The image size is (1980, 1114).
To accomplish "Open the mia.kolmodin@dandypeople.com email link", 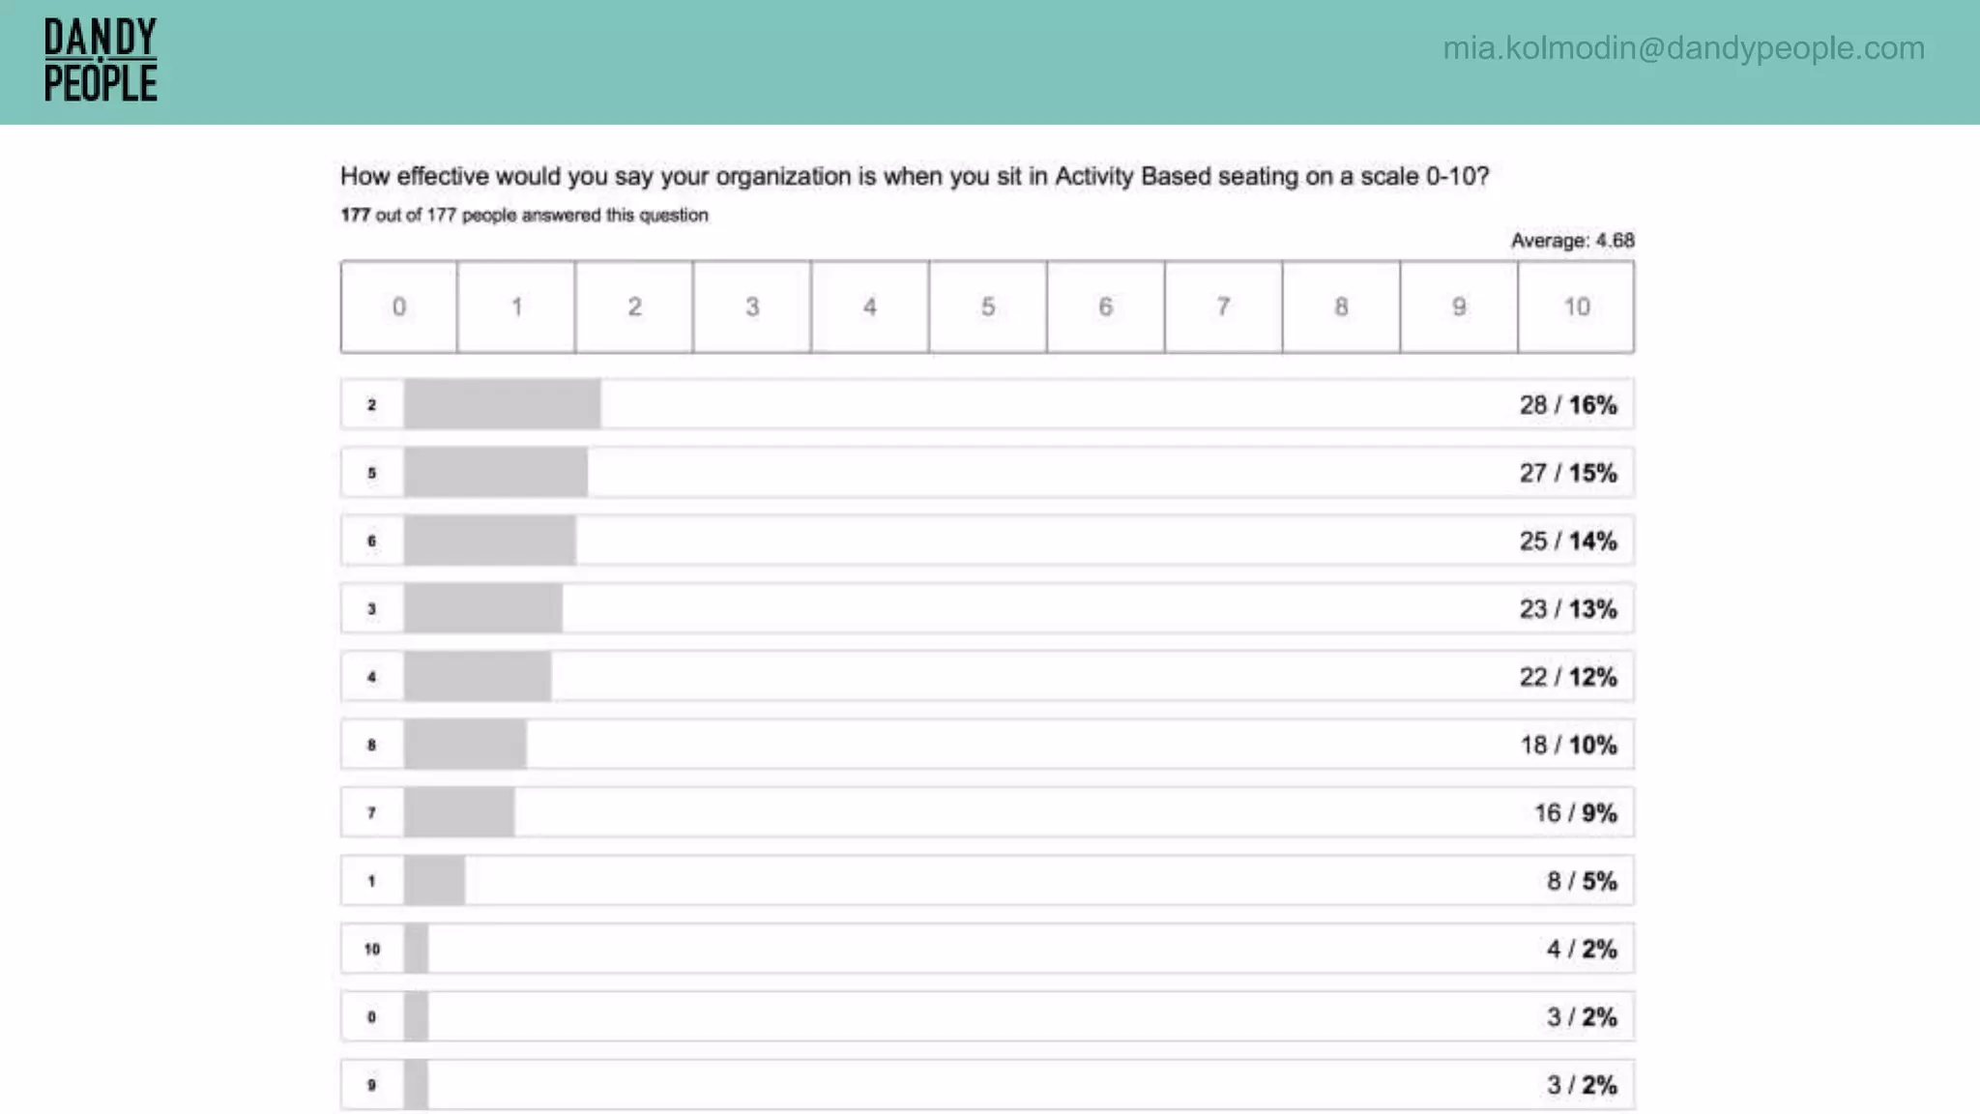I will click(x=1683, y=47).
